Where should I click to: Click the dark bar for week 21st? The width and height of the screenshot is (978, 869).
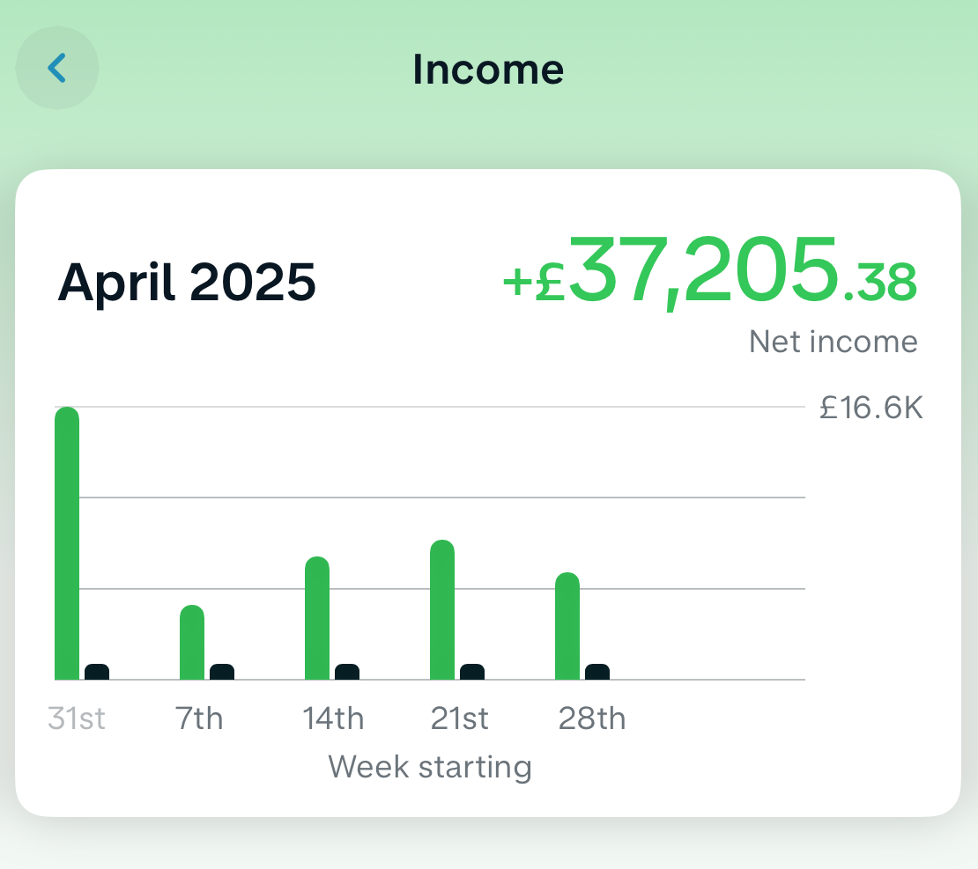(x=472, y=672)
